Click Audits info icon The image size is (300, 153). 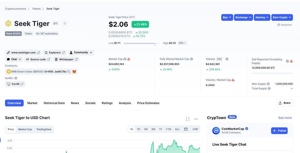pos(16,78)
